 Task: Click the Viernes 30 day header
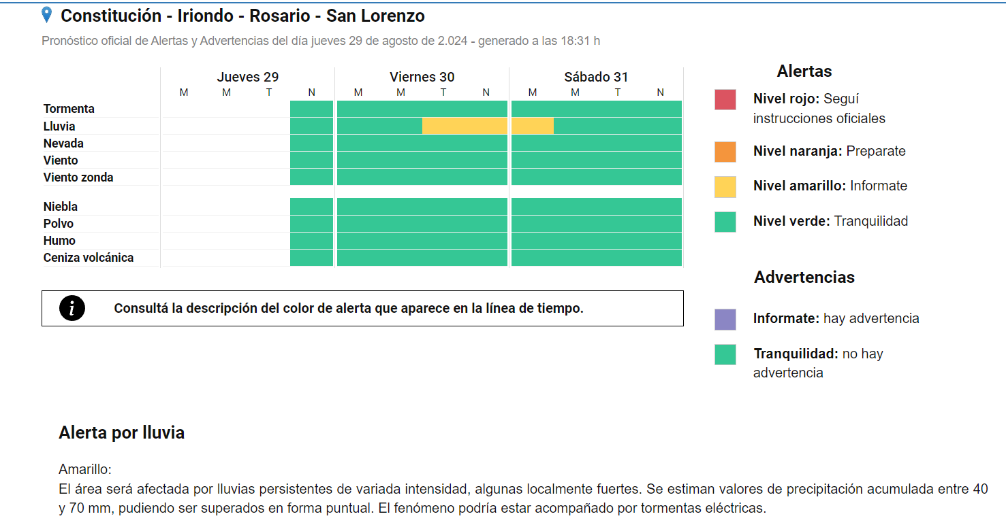(422, 77)
